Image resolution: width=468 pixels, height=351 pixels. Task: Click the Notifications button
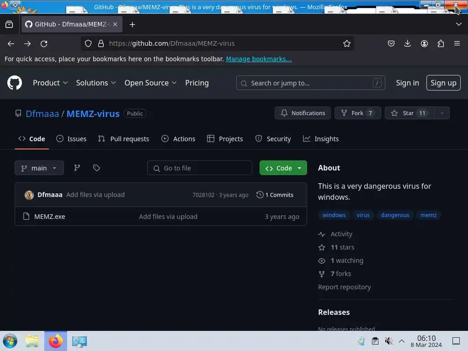[x=303, y=113]
